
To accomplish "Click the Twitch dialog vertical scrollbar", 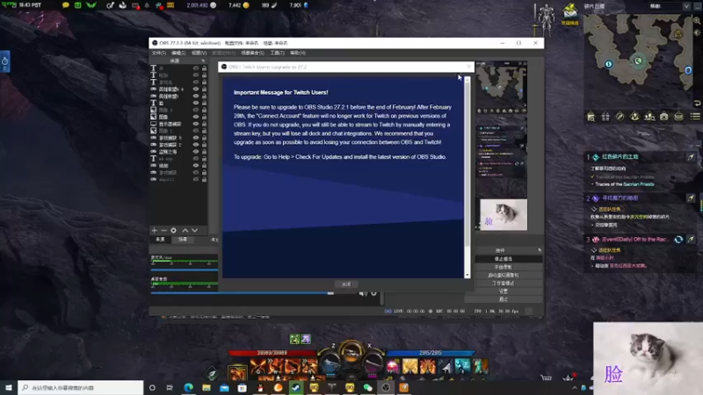I will 467,177.
